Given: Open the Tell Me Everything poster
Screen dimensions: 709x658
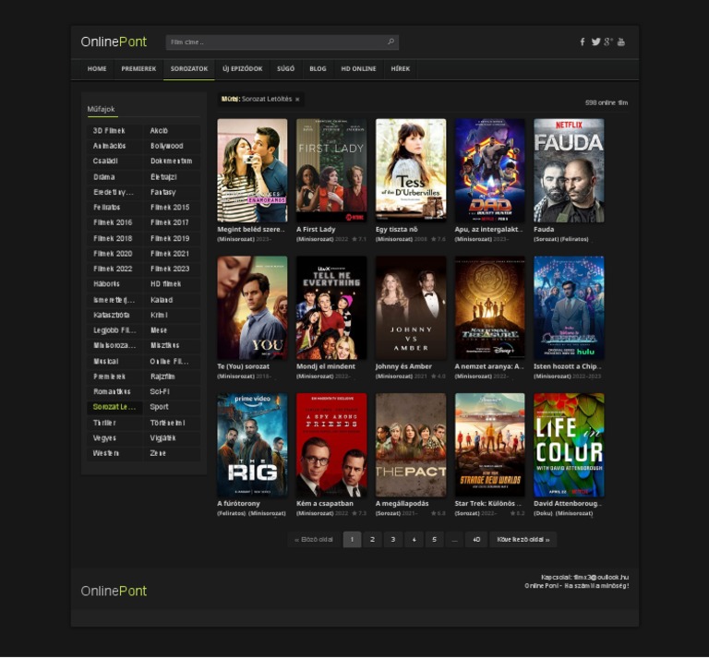Looking at the screenshot, I should (331, 307).
